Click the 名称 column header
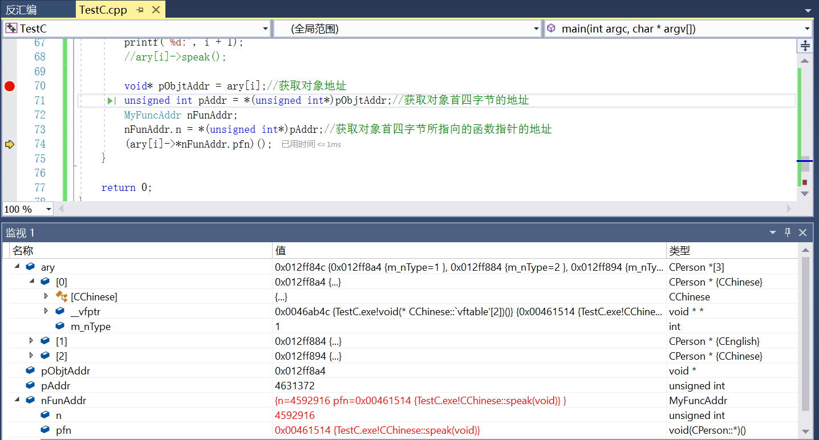Screen dimensions: 819x440 [141, 251]
